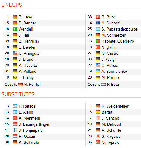Viewport: 141px width, 148px height.
Task: Select J. Baumgartlinger in substitutes
Action: coord(34,124)
